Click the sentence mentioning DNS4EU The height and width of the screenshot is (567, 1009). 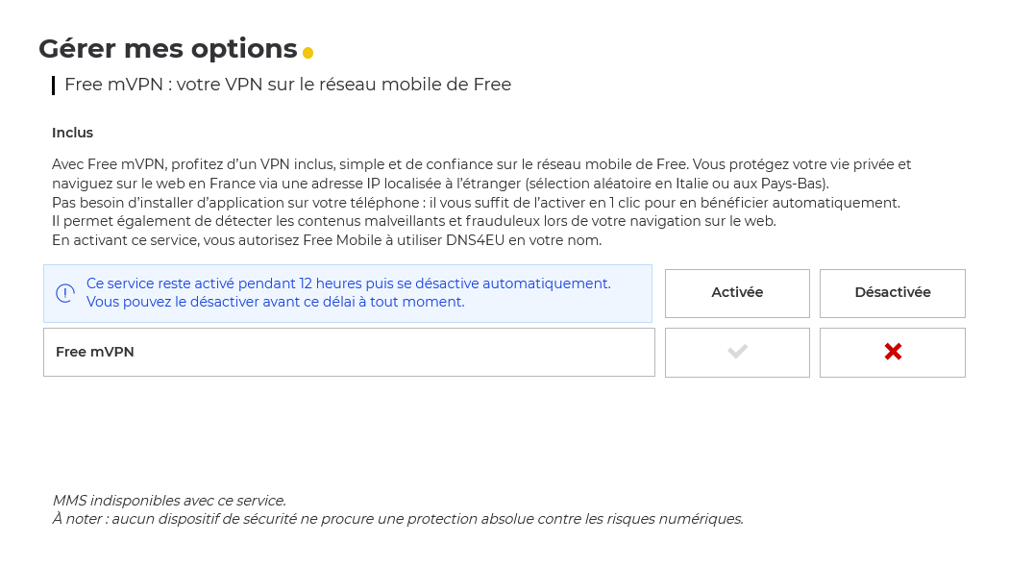coord(327,240)
